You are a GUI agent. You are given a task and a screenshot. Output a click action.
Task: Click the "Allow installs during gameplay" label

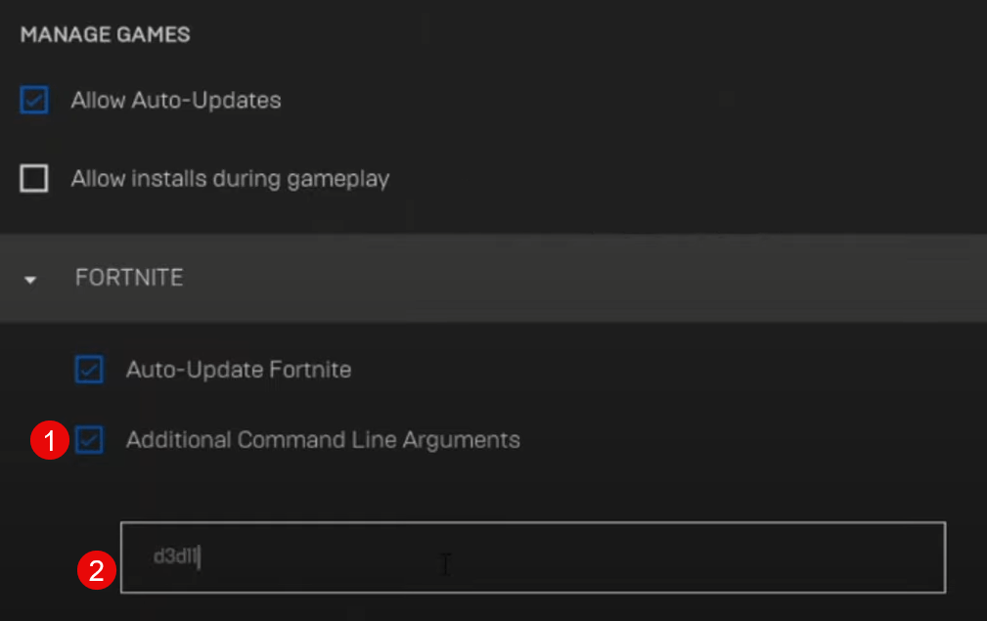pos(230,179)
